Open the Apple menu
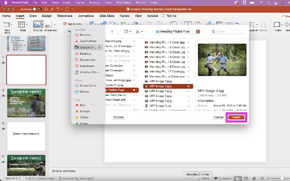This screenshot has height=181, width=290. coord(6,3)
